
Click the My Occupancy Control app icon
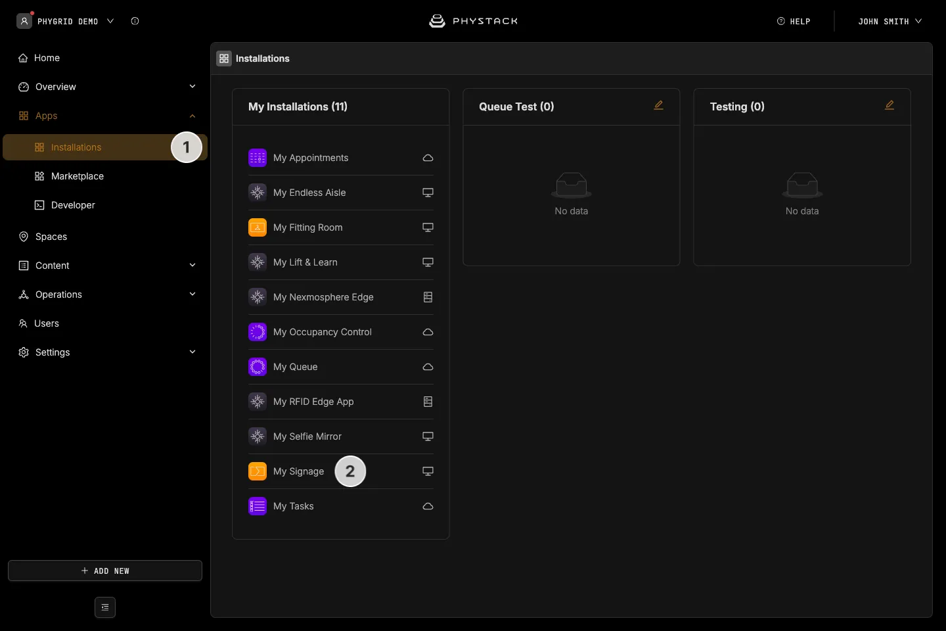[258, 332]
